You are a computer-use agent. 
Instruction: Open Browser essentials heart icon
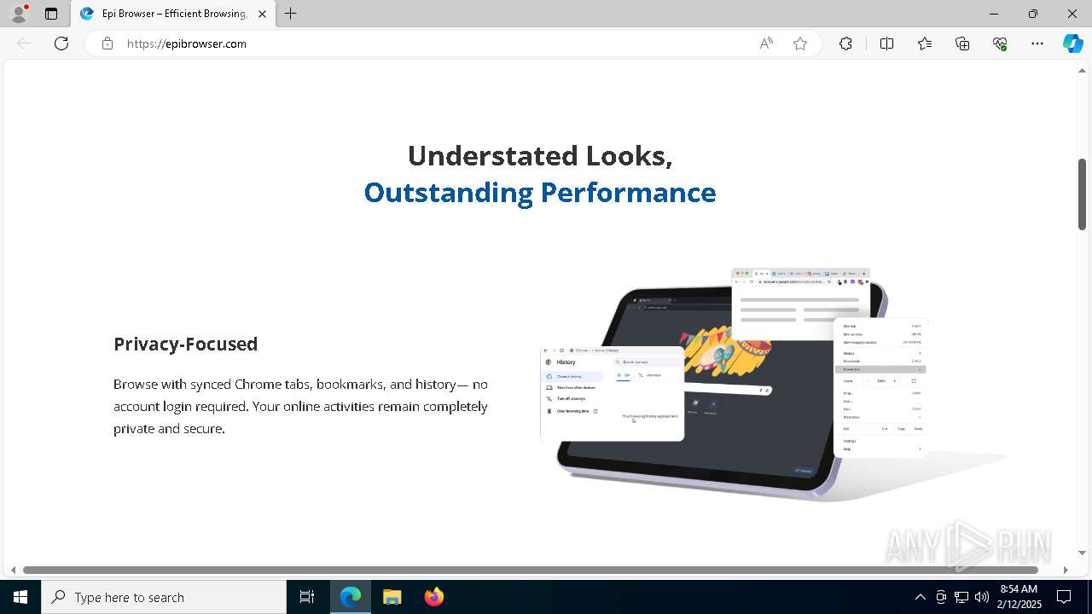tap(1000, 43)
